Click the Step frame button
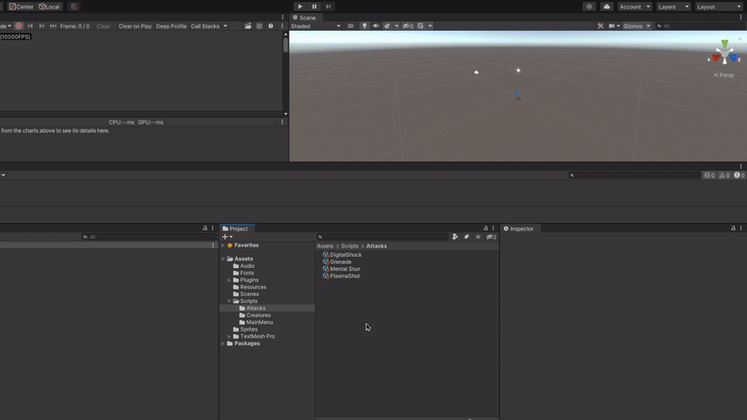Viewport: 747px width, 420px height. coord(329,7)
